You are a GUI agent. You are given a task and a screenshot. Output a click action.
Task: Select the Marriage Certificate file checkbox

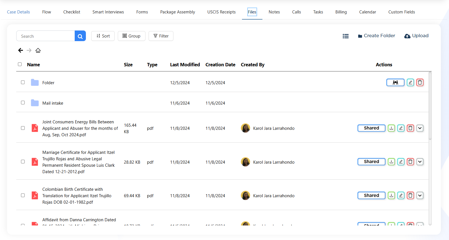[23, 162]
